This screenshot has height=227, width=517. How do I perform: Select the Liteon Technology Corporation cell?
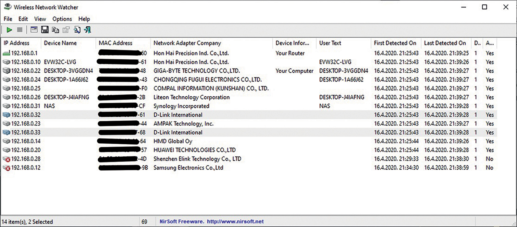191,97
